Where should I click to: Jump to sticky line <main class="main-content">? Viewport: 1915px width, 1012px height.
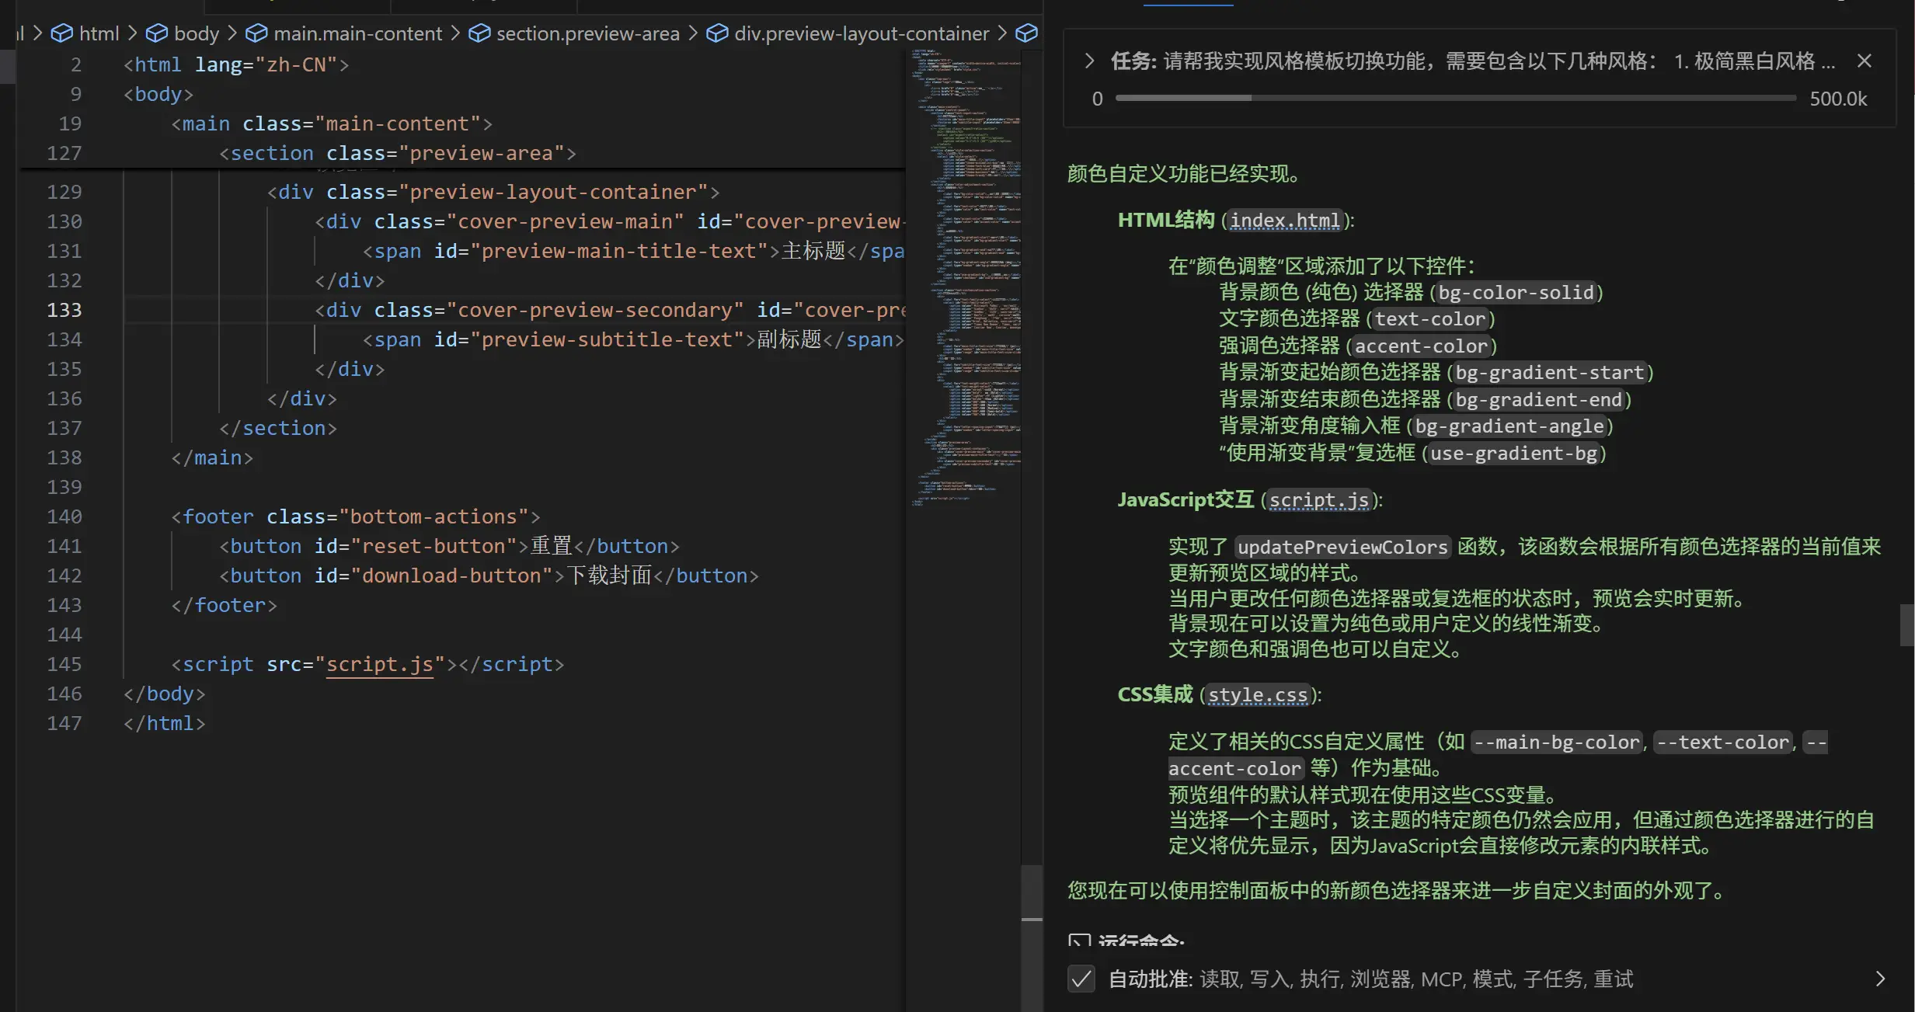pos(332,123)
